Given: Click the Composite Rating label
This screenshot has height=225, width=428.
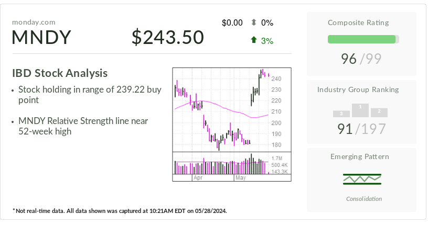Looking at the screenshot, I should point(361,22).
